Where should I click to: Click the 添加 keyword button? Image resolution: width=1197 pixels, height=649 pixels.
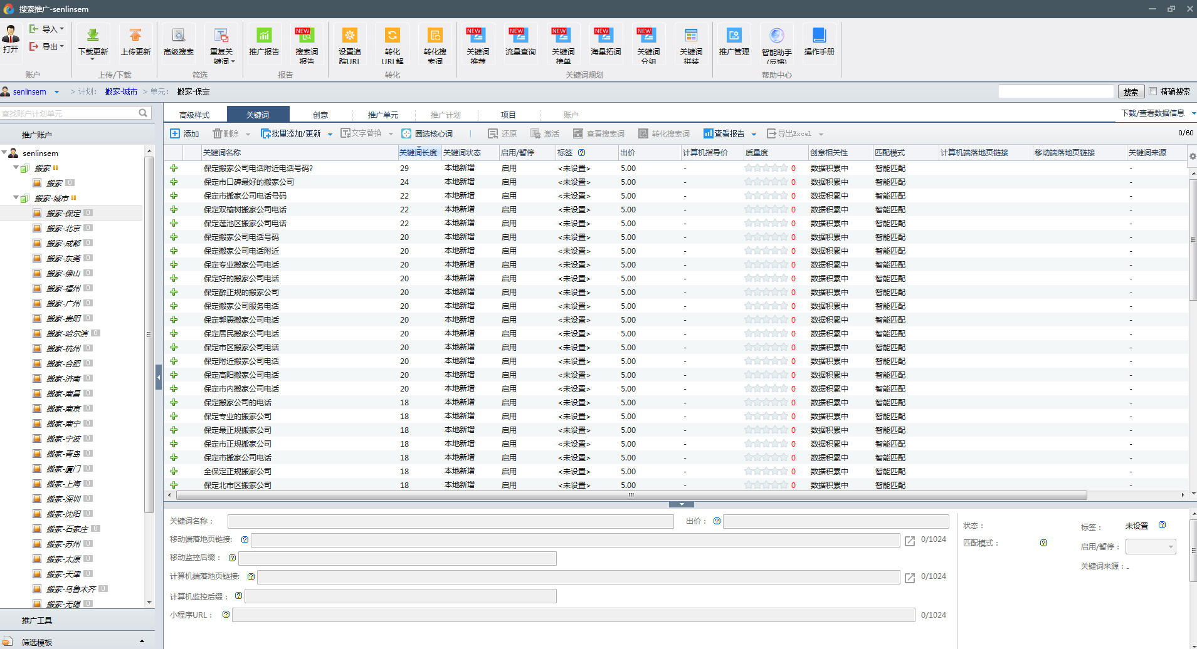[x=184, y=133]
